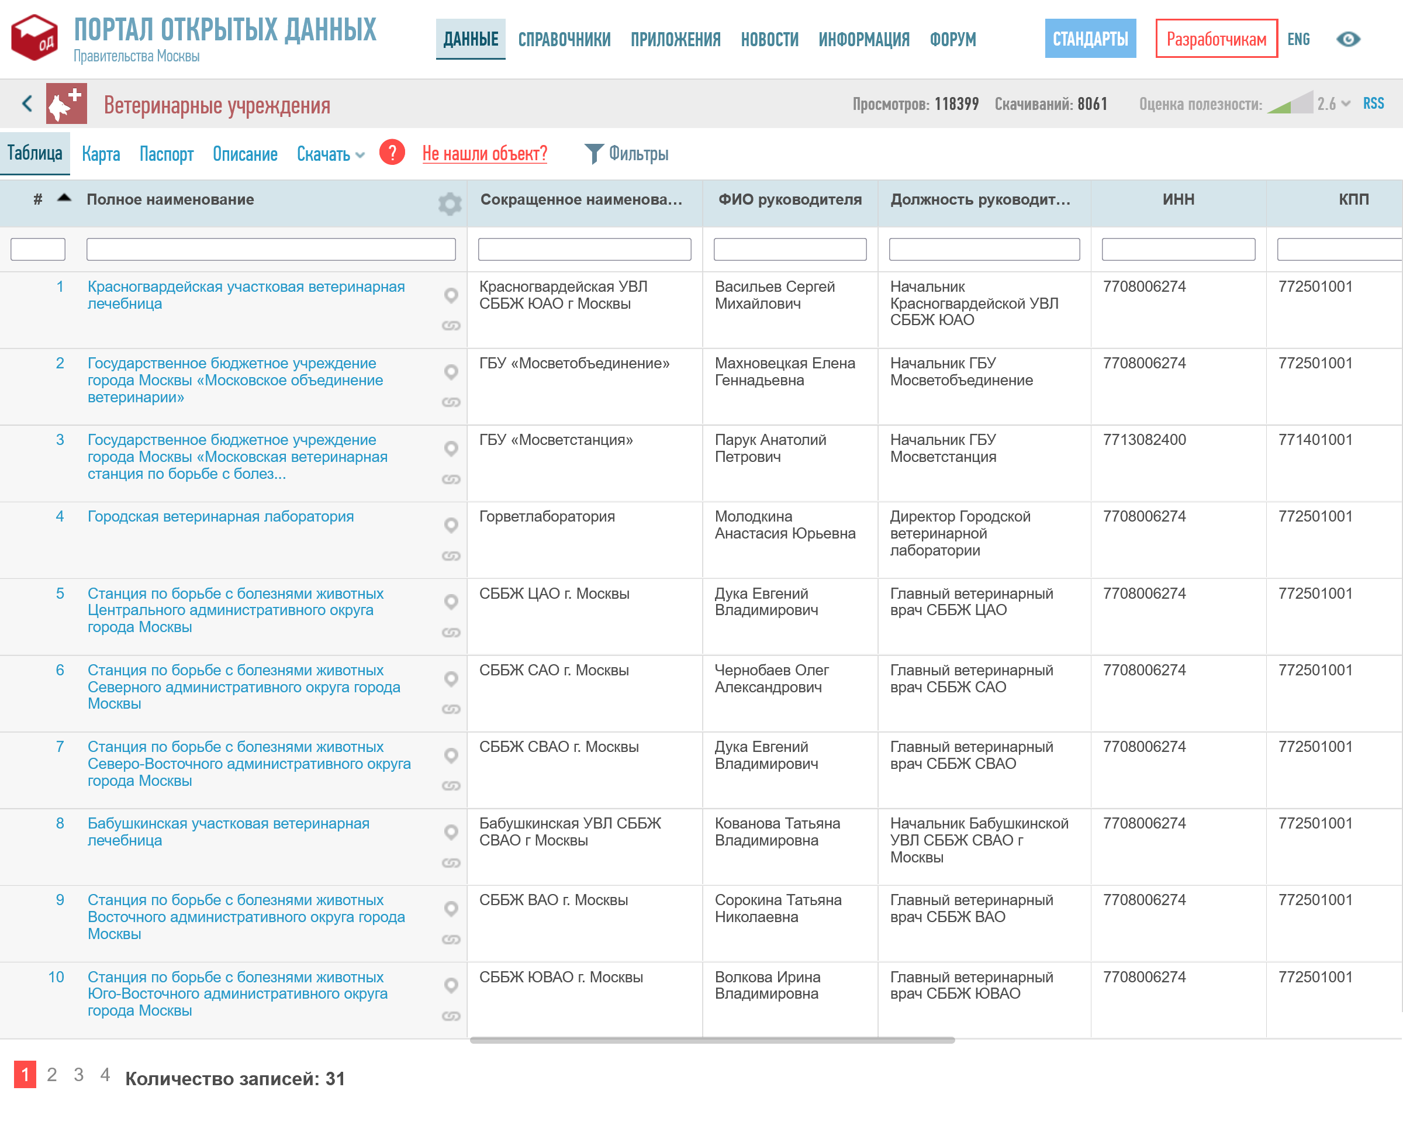Open Красногвардейская участковая ветеринарная лечебница link
This screenshot has width=1403, height=1132.
(247, 295)
